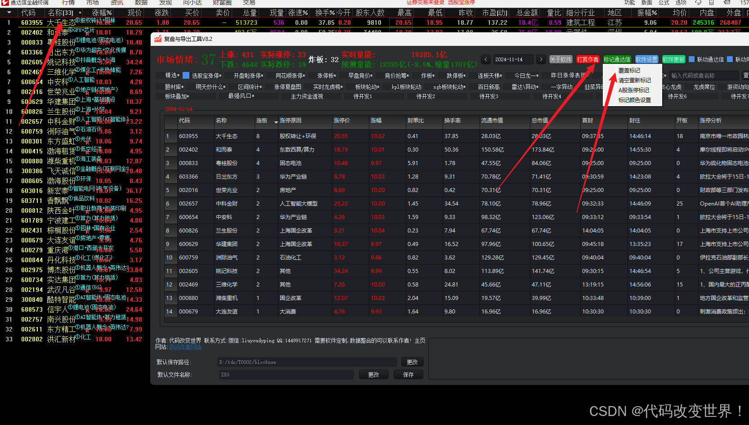Open the 雷达\异动* tab

click(525, 87)
